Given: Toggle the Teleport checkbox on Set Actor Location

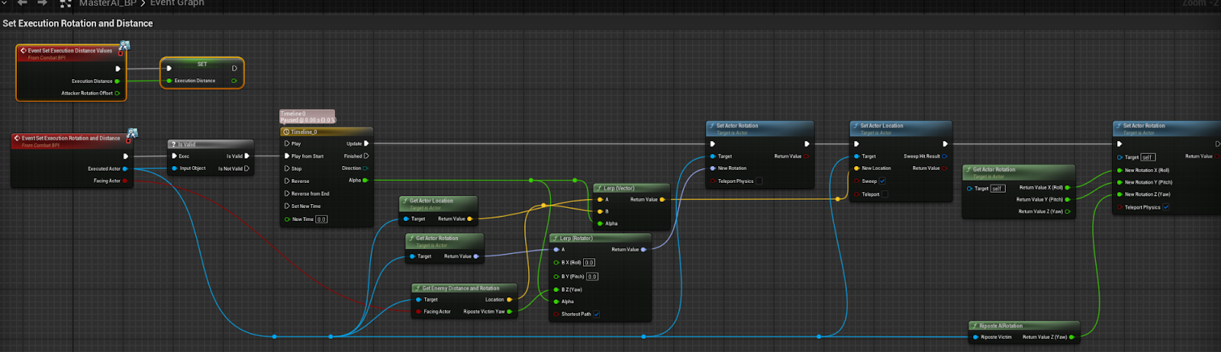Looking at the screenshot, I should click(884, 194).
